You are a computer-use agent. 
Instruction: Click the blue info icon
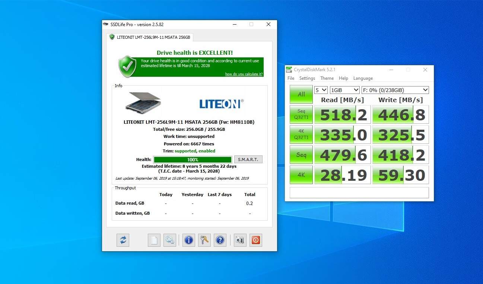(189, 240)
